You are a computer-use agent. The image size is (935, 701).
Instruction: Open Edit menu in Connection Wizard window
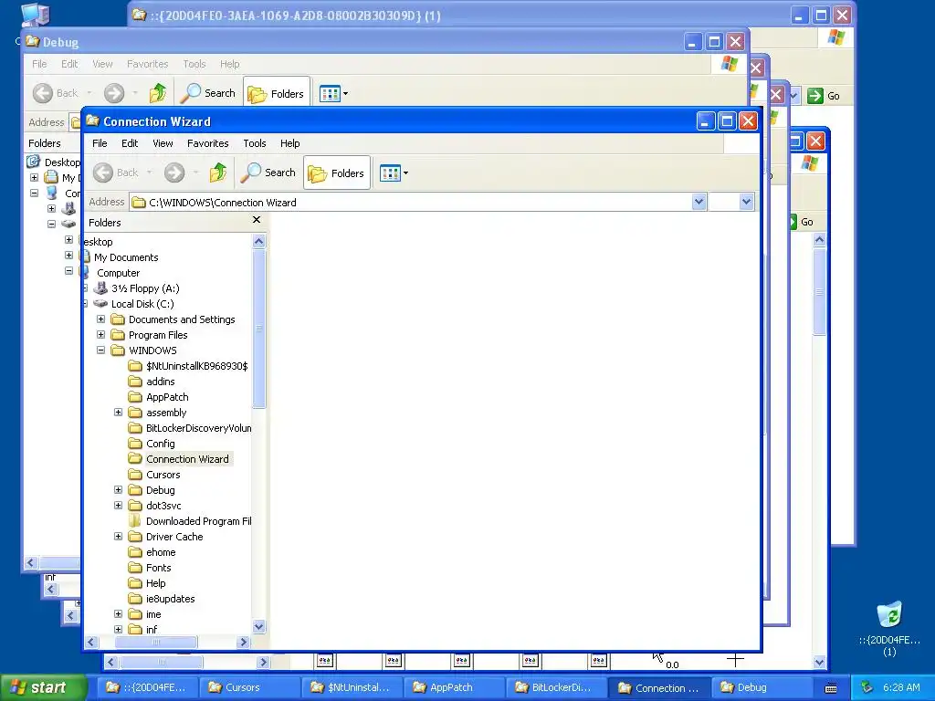coord(130,143)
